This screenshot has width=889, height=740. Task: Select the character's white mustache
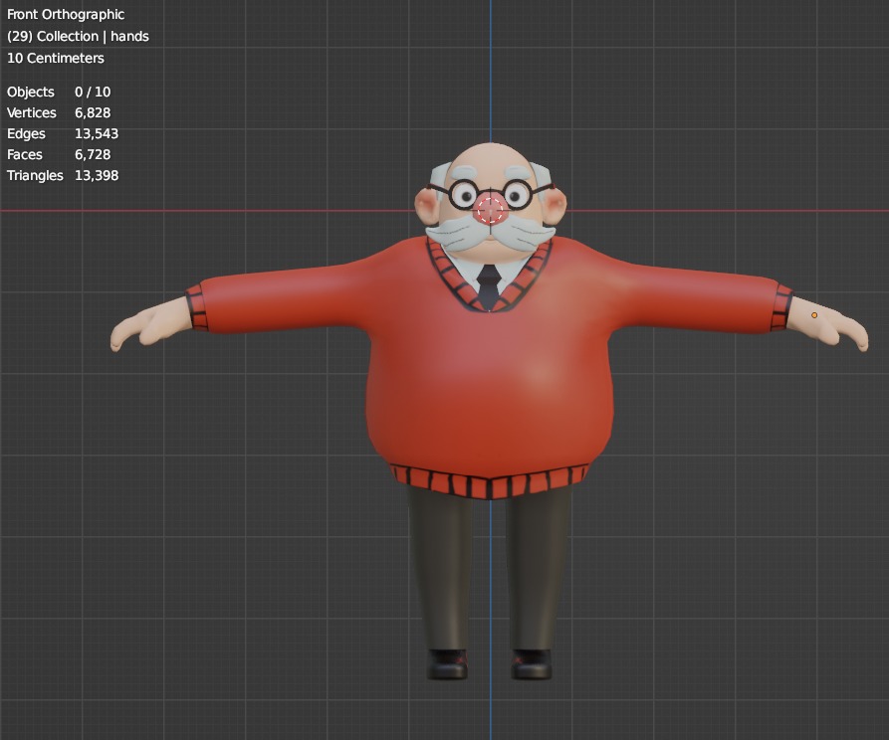tap(490, 235)
